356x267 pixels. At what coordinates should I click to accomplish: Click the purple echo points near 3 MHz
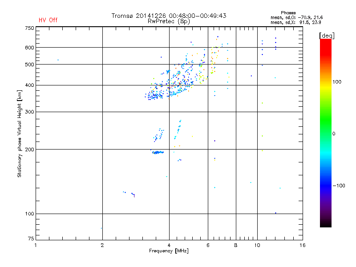[x=133, y=194]
